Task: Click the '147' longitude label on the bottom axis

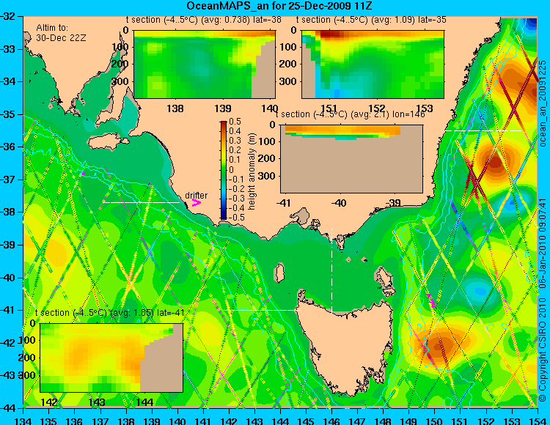Action: [x=357, y=421]
